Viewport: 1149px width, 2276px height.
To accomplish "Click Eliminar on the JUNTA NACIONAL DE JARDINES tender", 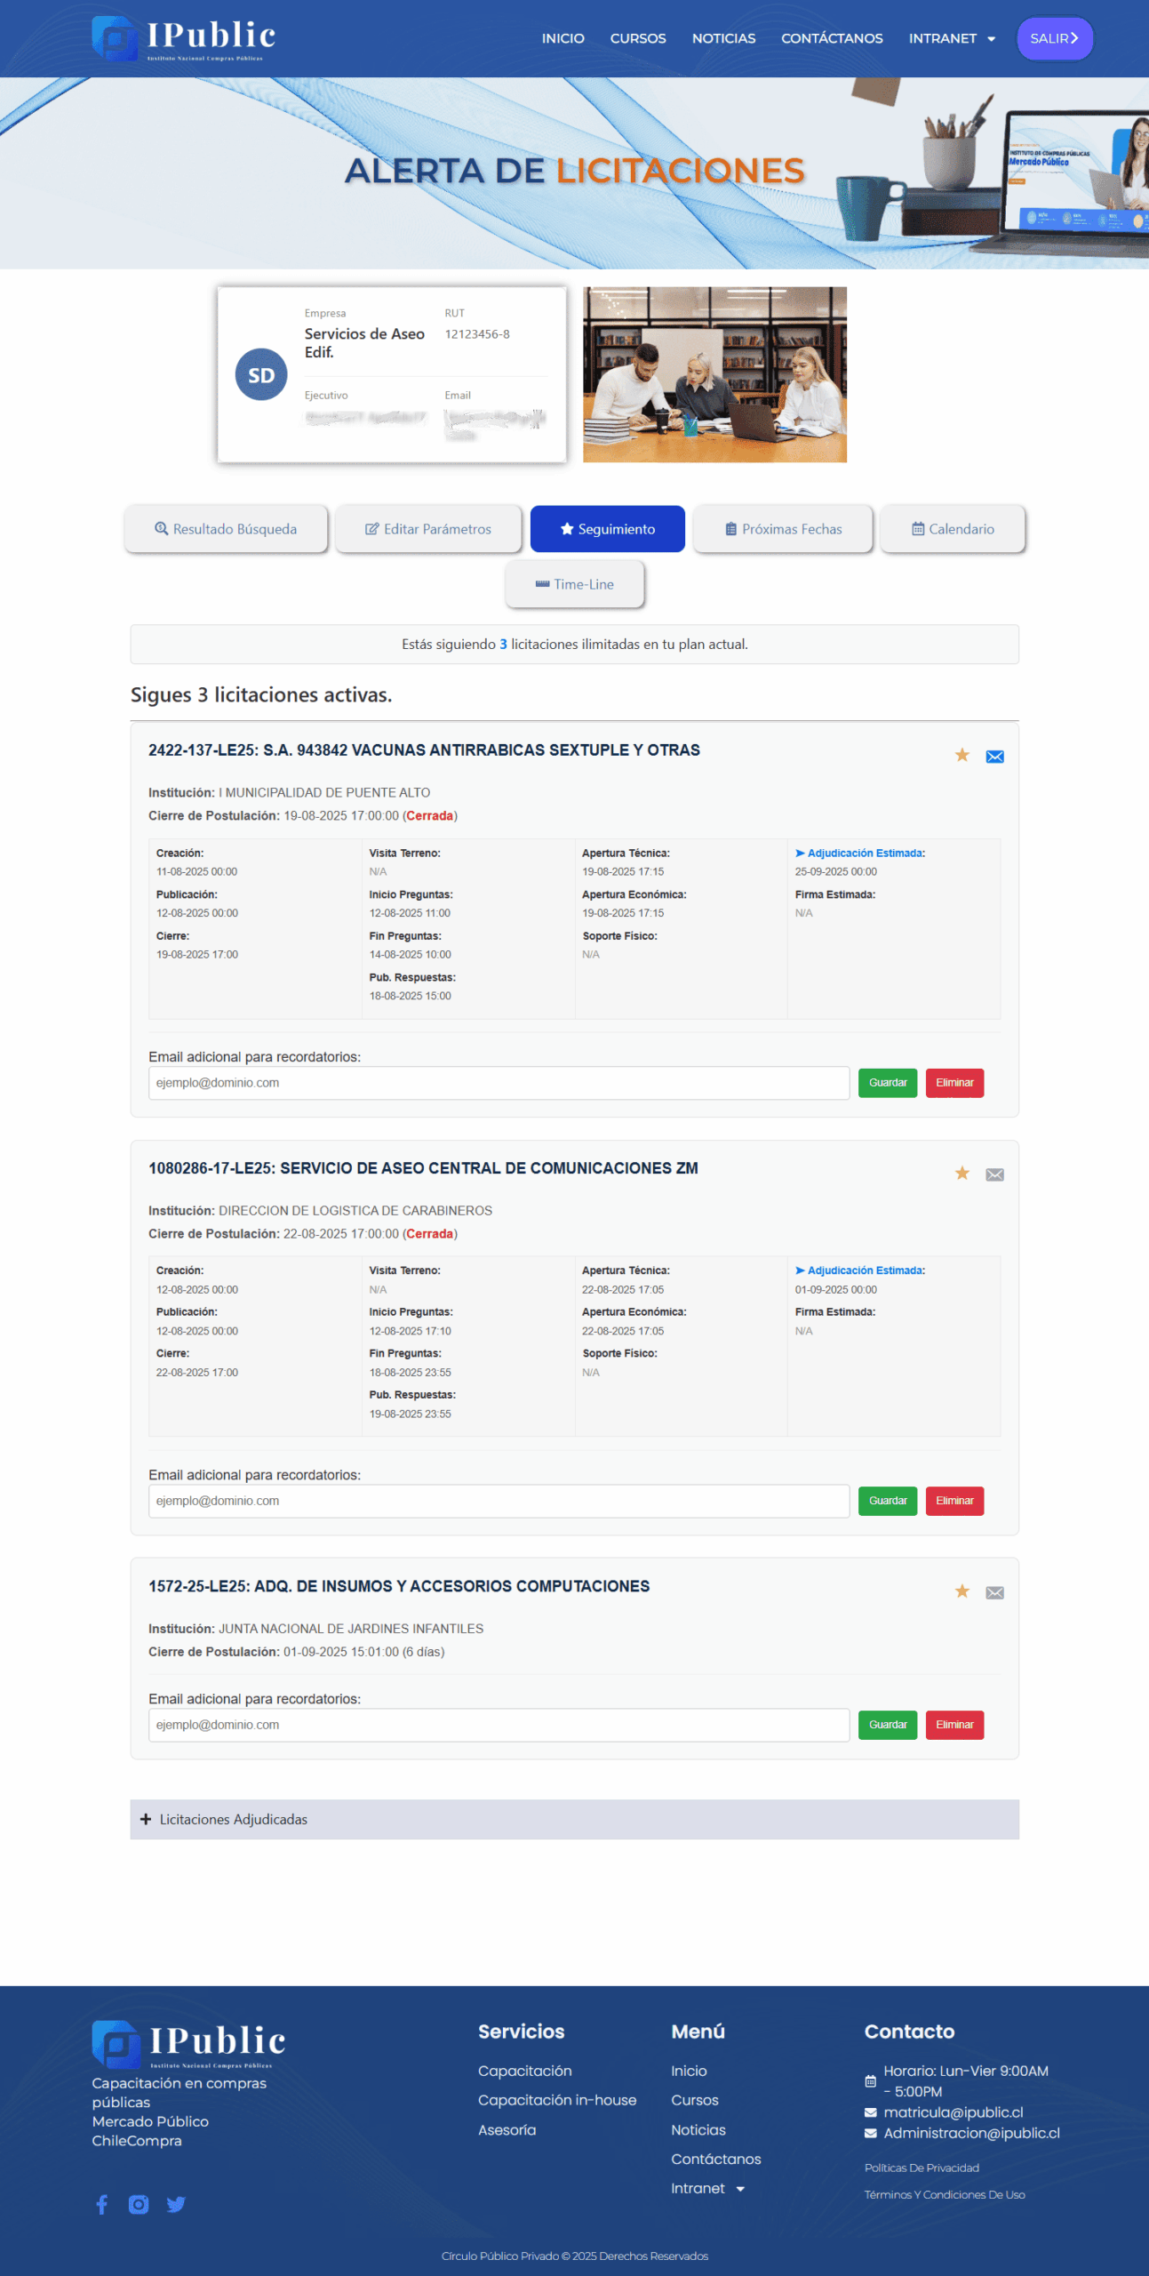I will coord(954,1724).
